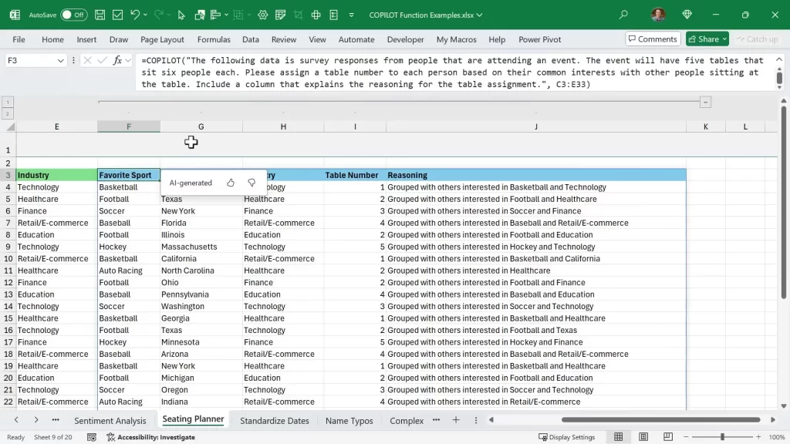
Task: Collapse the column outline group minus button
Action: (705, 102)
